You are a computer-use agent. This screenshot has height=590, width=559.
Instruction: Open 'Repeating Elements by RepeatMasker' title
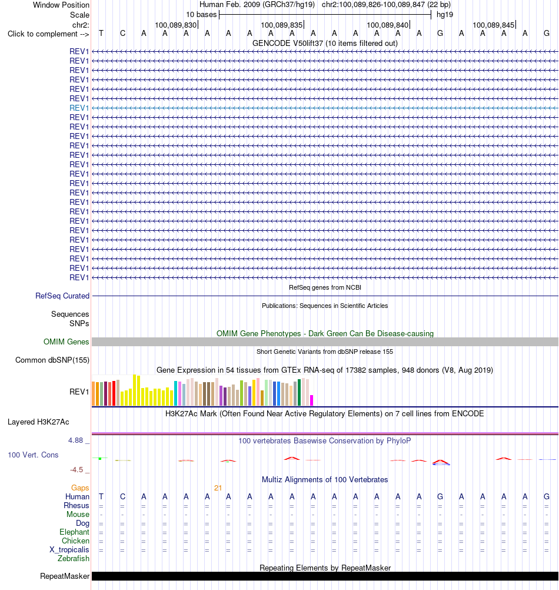click(x=325, y=568)
